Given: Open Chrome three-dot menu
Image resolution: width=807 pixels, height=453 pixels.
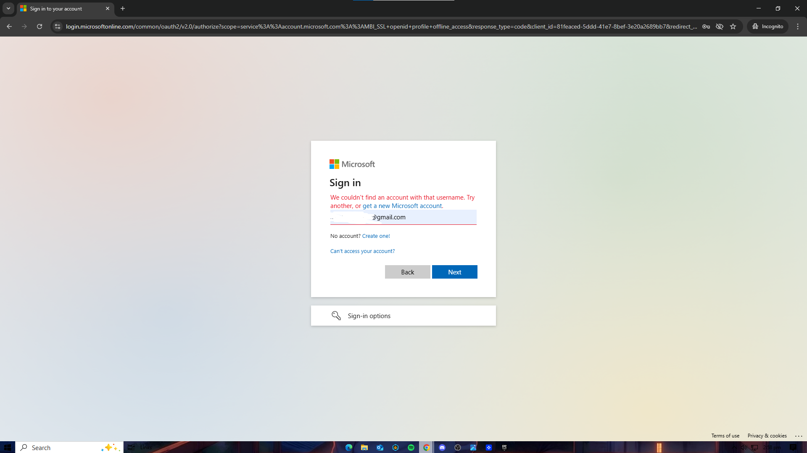Looking at the screenshot, I should tap(798, 26).
